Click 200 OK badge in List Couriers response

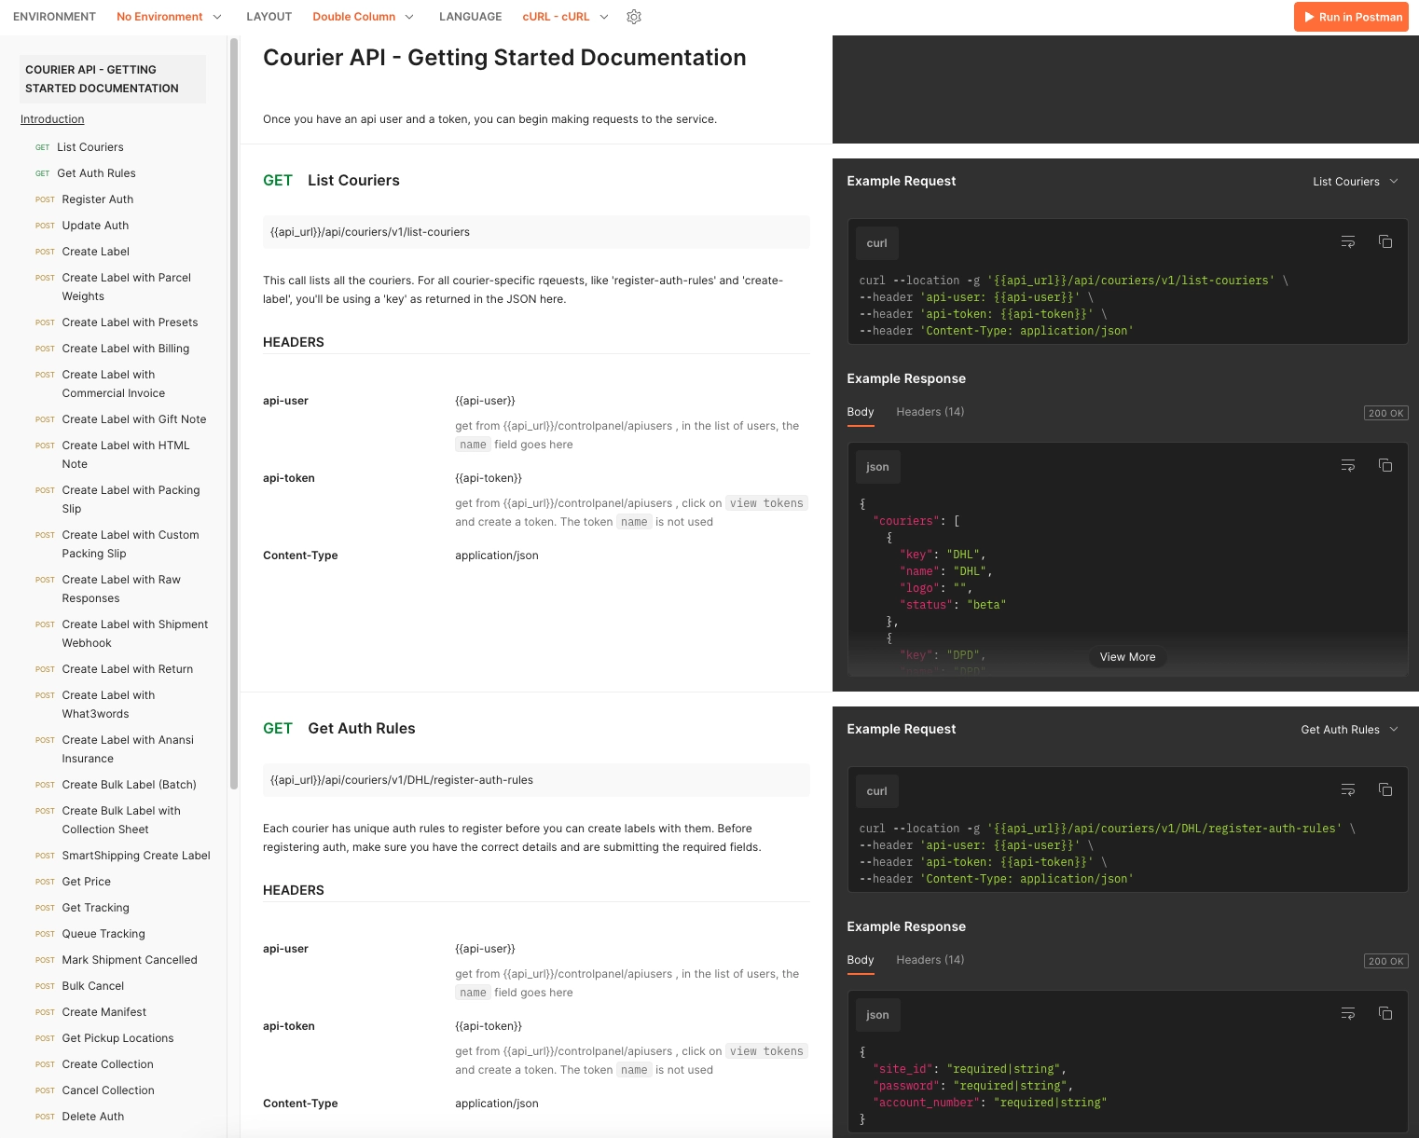(1385, 413)
